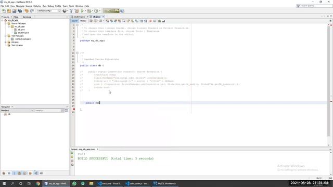Select default package under Test Packages

click(x=23, y=39)
